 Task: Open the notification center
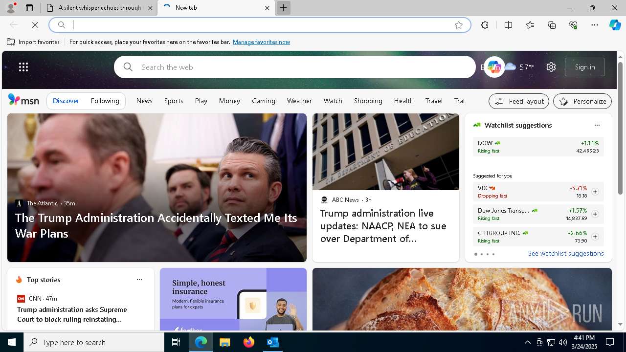pyautogui.click(x=610, y=342)
